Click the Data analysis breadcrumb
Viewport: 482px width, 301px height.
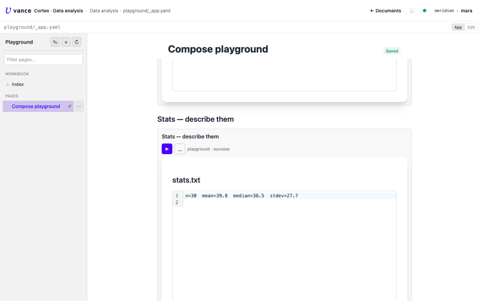pyautogui.click(x=104, y=11)
